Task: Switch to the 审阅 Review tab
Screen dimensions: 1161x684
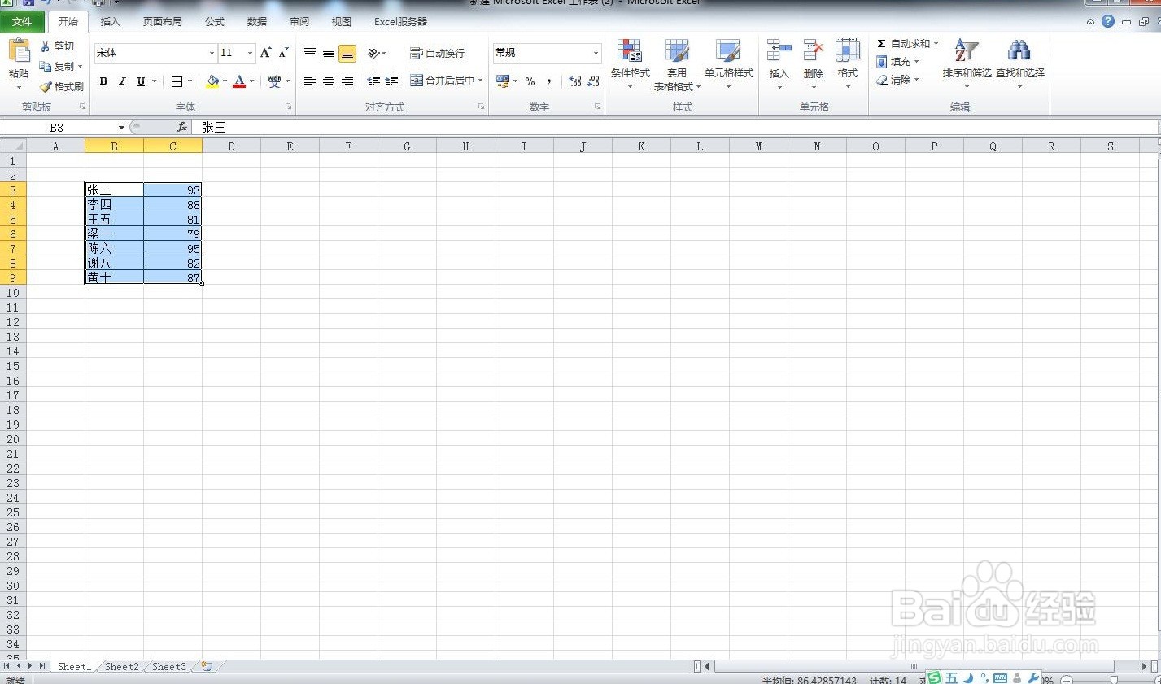Action: coord(299,22)
